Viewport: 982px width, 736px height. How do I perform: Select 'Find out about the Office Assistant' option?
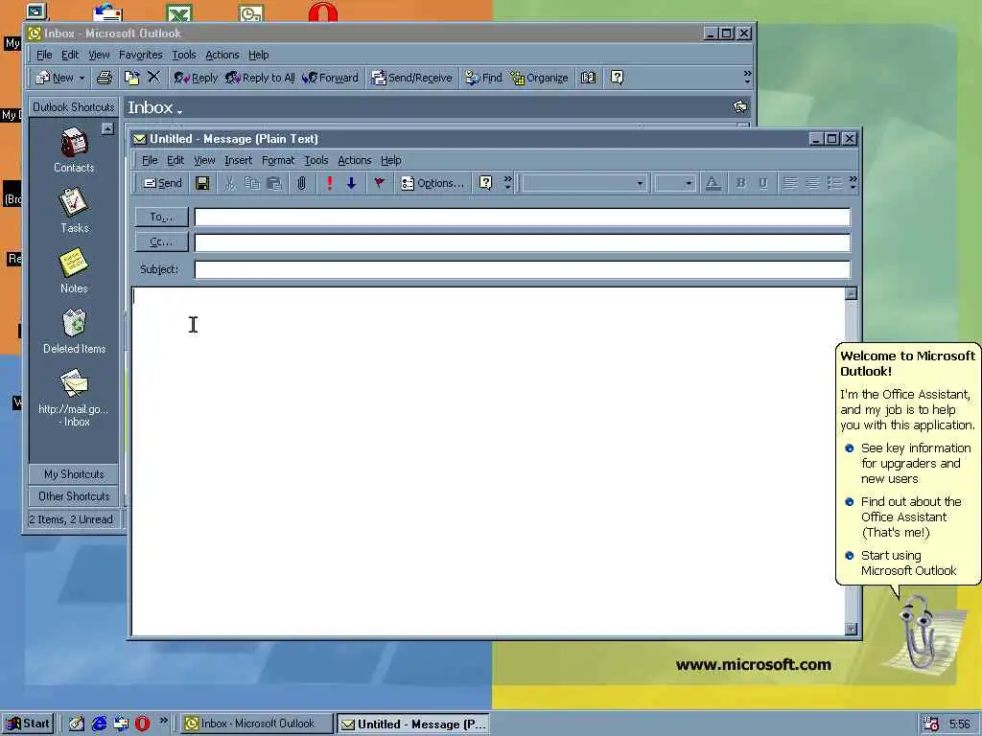click(x=903, y=517)
